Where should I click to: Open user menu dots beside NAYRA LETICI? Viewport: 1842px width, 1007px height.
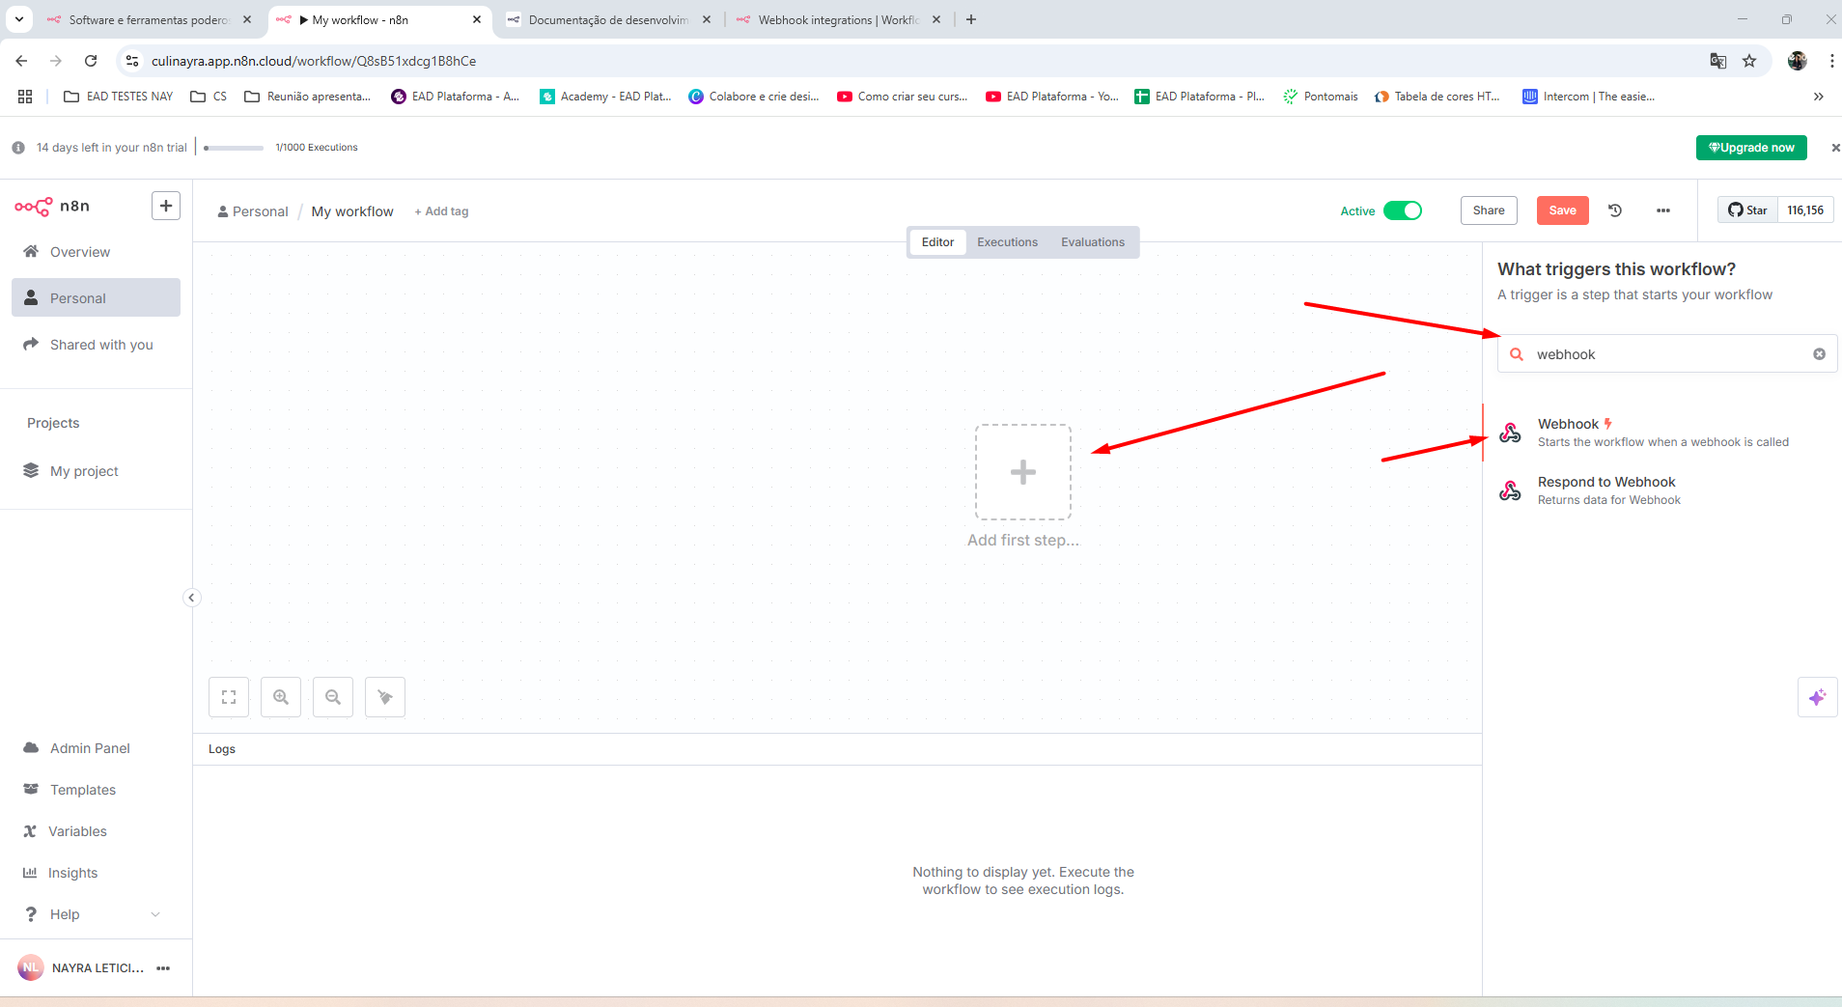[x=163, y=968]
